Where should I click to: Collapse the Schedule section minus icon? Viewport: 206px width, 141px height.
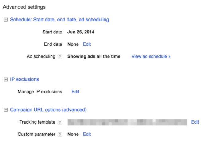5,20
